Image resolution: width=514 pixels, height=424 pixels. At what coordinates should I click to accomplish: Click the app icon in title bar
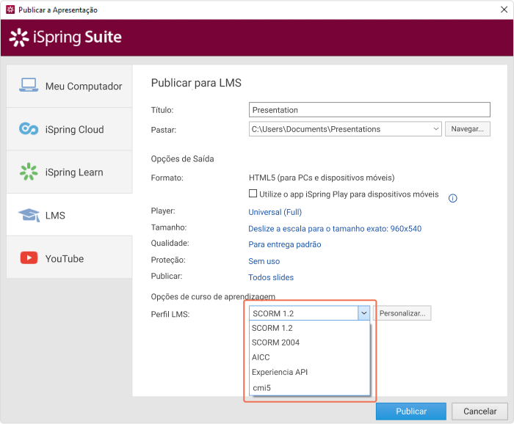(10, 10)
